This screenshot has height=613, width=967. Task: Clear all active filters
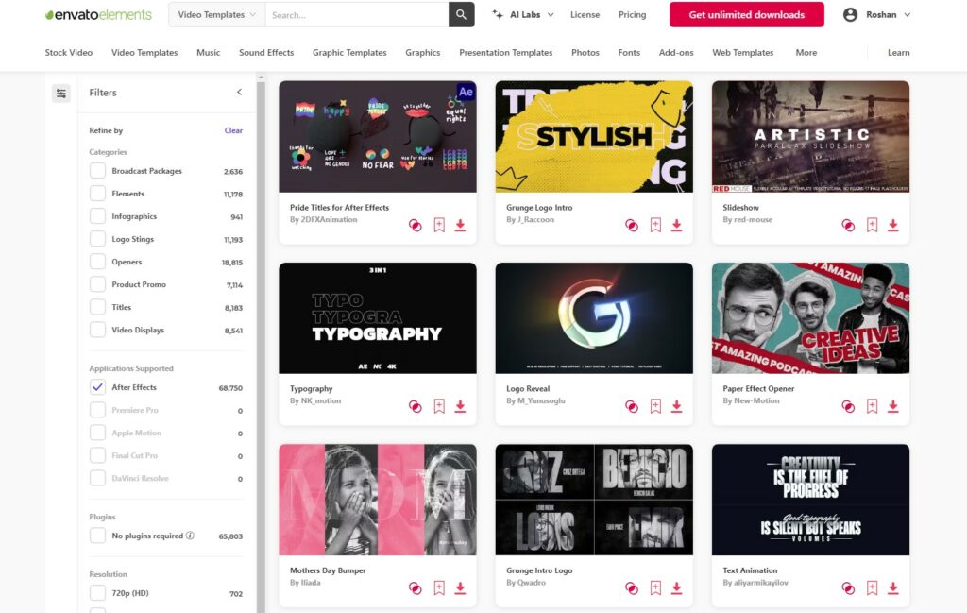click(232, 130)
